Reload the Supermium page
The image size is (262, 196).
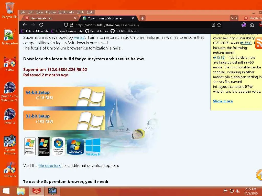41,25
